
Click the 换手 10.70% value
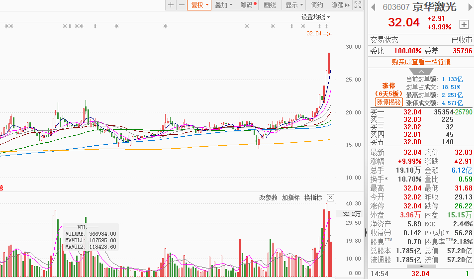[410, 179]
